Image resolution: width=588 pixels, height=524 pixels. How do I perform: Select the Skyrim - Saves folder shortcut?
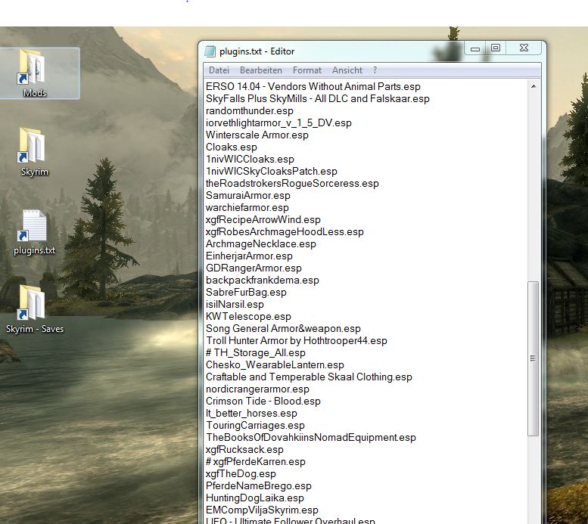click(34, 308)
